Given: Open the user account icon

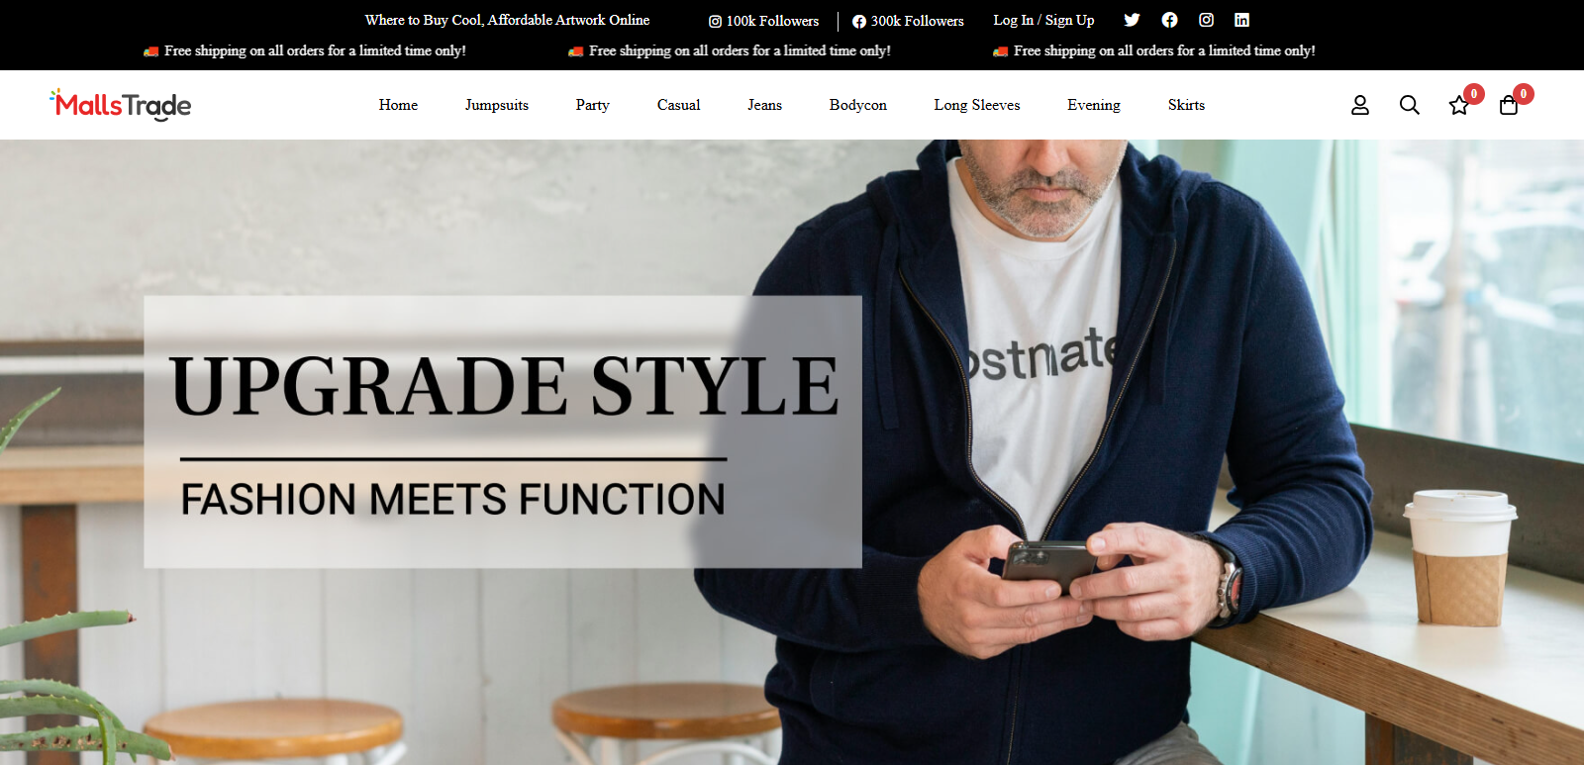Looking at the screenshot, I should pos(1360,105).
